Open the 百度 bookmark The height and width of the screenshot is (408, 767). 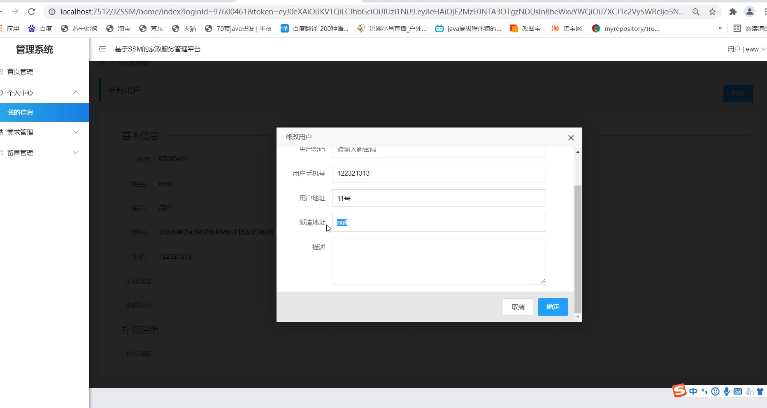(40, 28)
